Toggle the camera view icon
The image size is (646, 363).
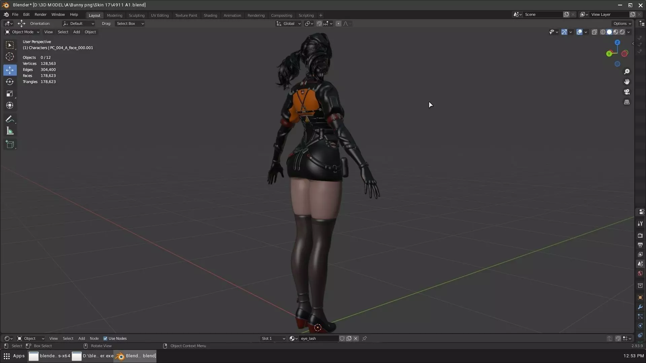627,92
